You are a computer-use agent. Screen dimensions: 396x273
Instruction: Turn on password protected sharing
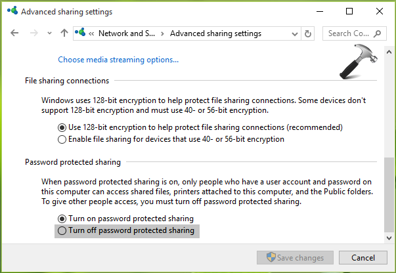point(62,218)
